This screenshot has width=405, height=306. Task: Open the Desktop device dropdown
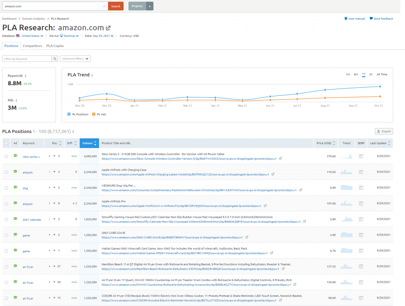pos(69,36)
